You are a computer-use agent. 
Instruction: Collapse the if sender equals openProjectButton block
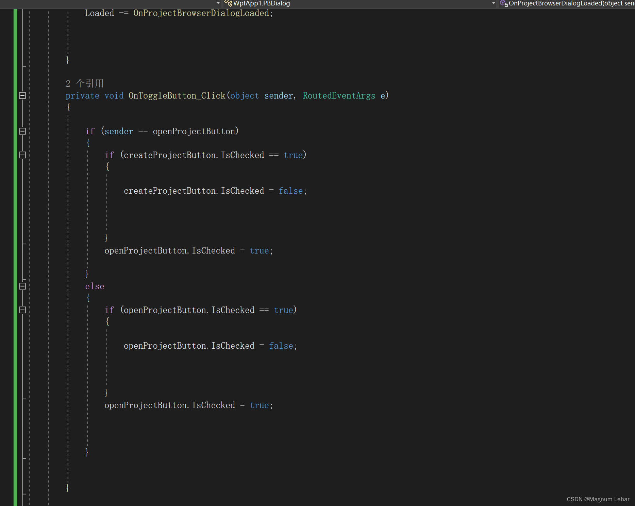click(22, 131)
